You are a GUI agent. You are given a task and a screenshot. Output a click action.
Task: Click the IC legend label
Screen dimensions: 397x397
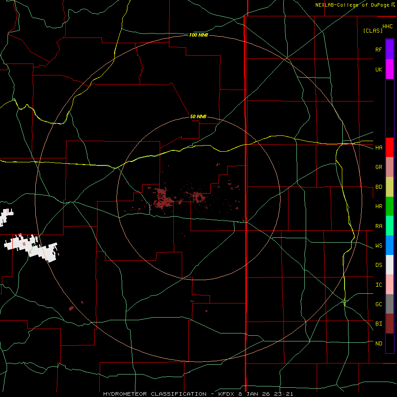(x=378, y=285)
